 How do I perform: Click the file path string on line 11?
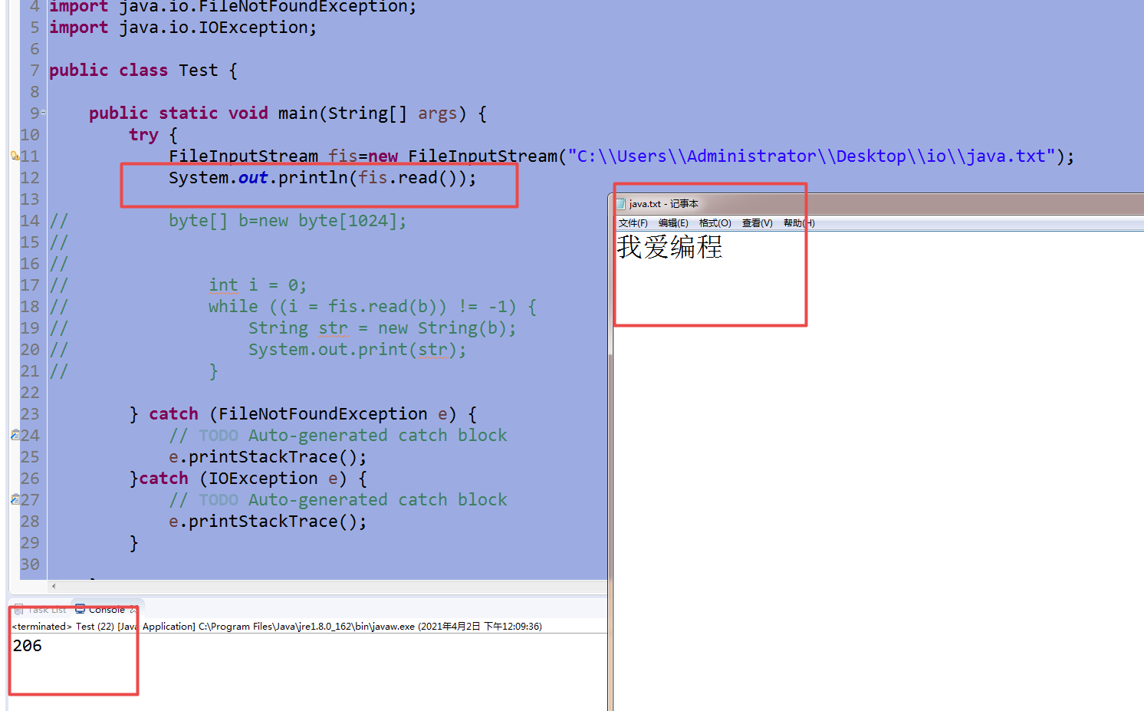point(811,156)
